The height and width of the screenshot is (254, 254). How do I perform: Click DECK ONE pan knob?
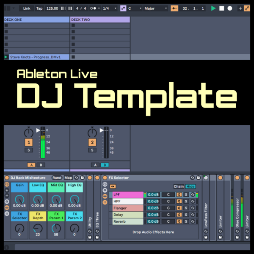tap(29, 133)
